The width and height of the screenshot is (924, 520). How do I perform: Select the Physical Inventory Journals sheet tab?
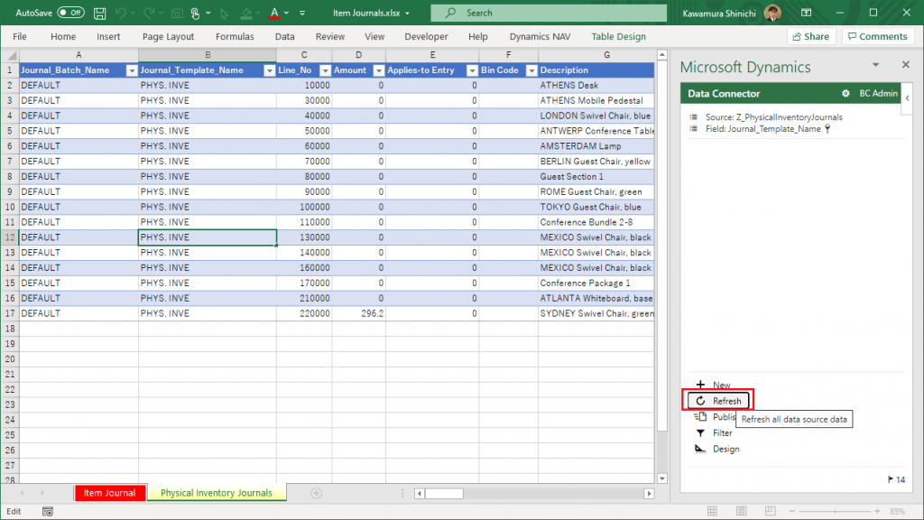coord(217,493)
